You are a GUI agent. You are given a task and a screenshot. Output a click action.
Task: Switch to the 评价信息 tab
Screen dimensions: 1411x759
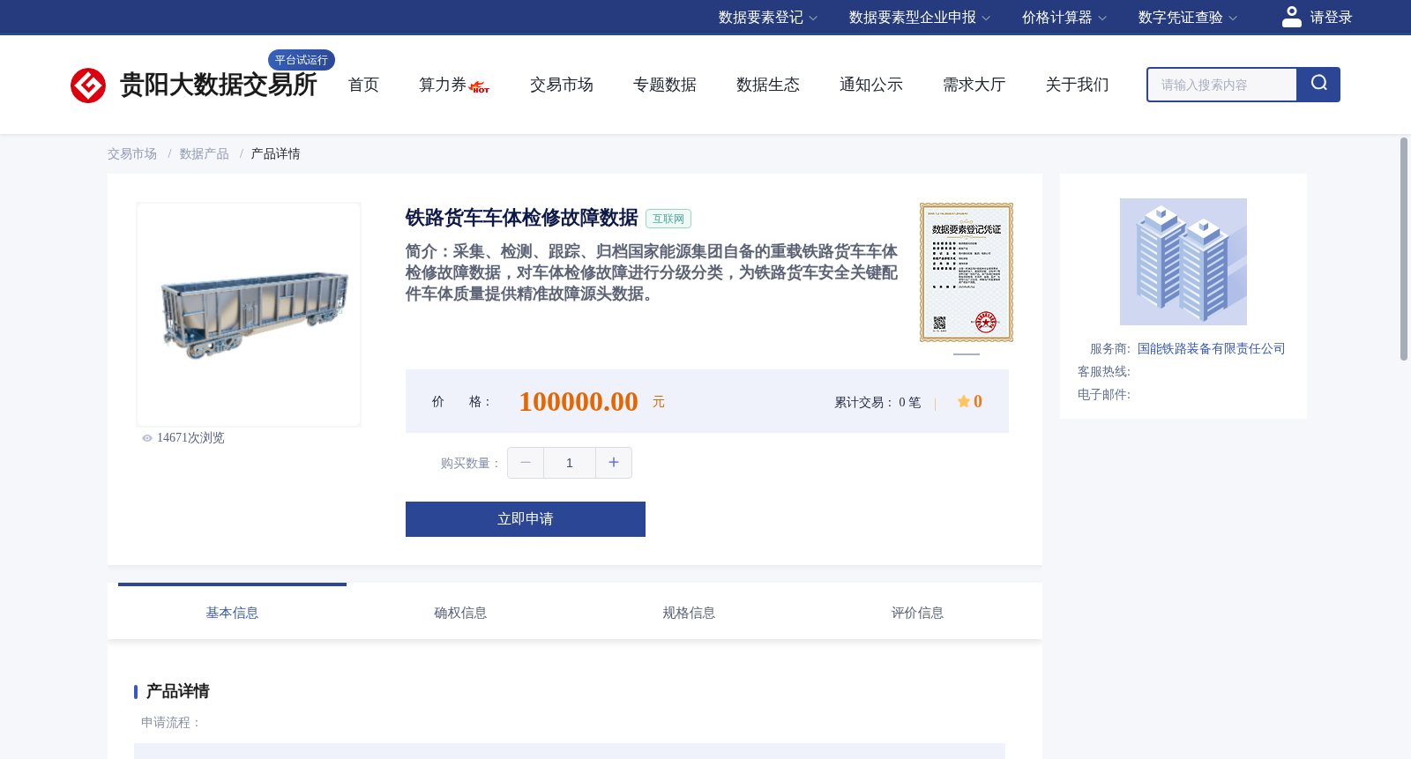pyautogui.click(x=917, y=613)
